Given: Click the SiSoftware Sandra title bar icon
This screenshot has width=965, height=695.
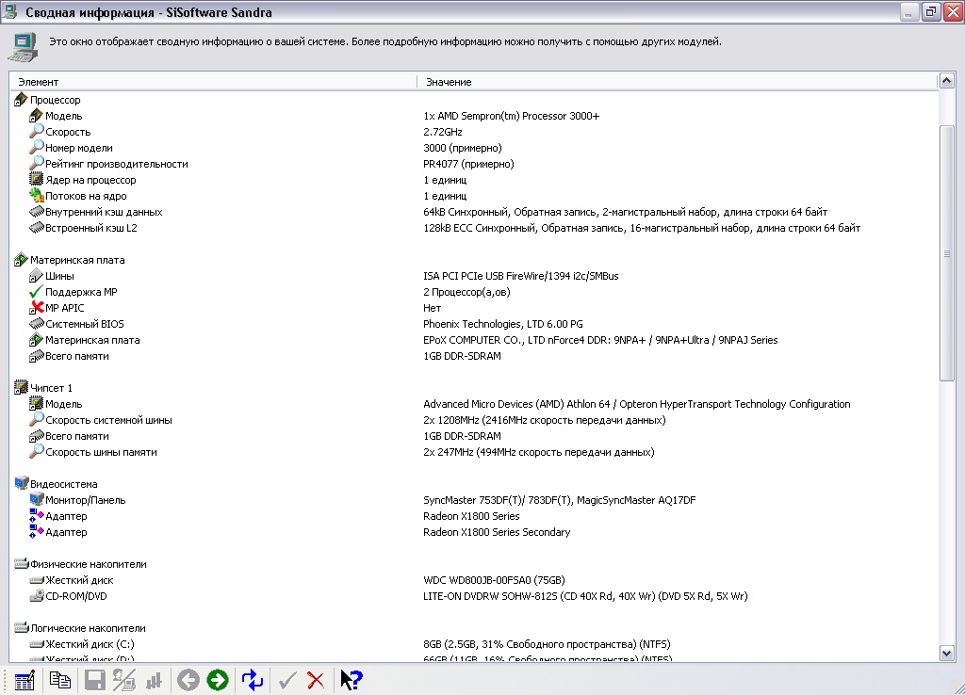Looking at the screenshot, I should [9, 11].
